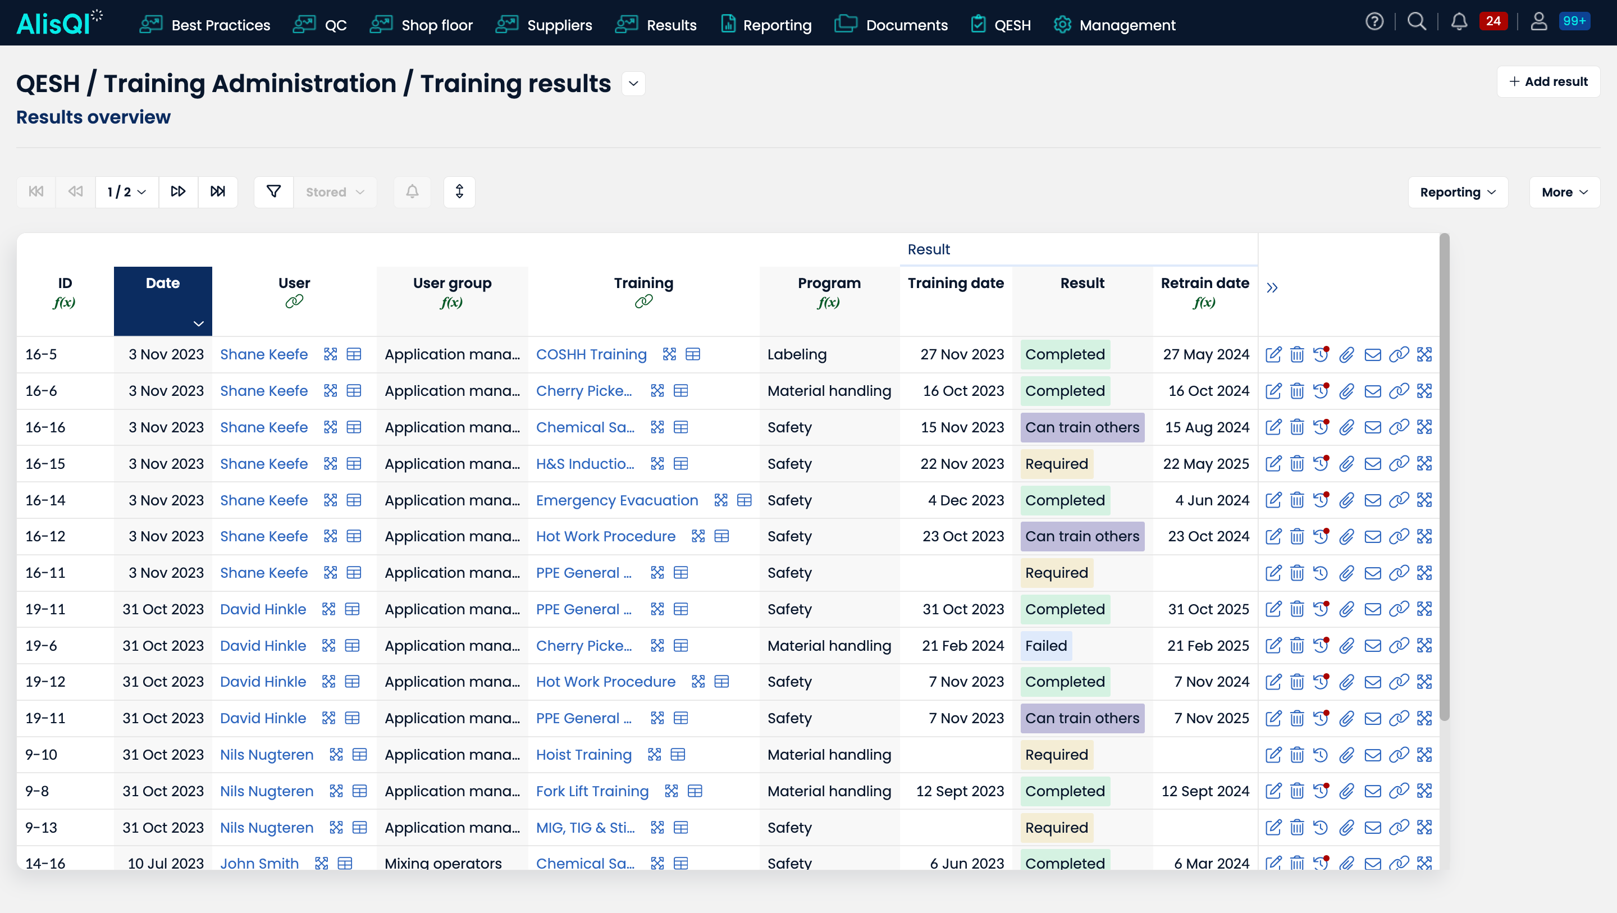Open the Date column sort chevron
The width and height of the screenshot is (1617, 913).
click(198, 323)
